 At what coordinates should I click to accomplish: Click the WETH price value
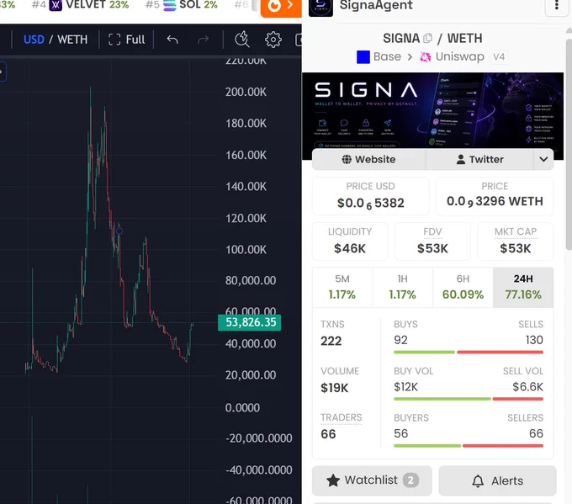[x=495, y=201]
